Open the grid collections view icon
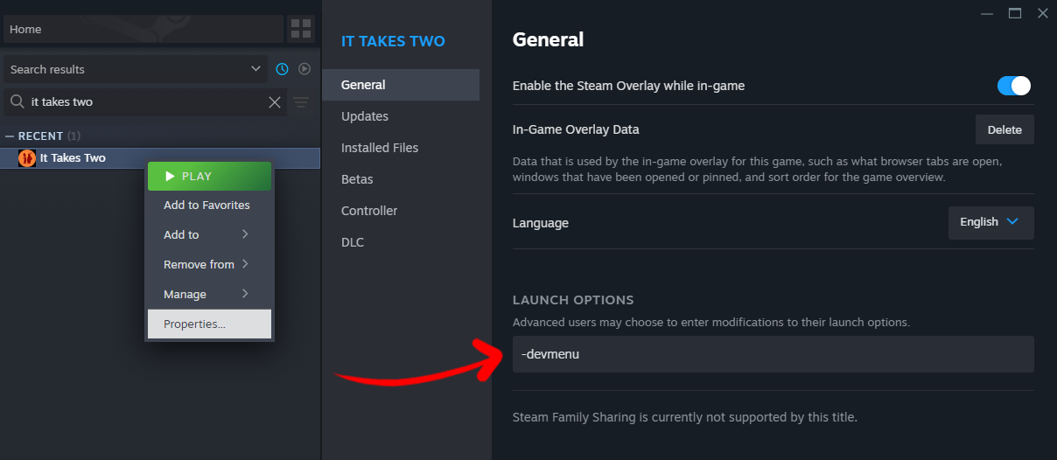Image resolution: width=1057 pixels, height=460 pixels. click(x=300, y=29)
